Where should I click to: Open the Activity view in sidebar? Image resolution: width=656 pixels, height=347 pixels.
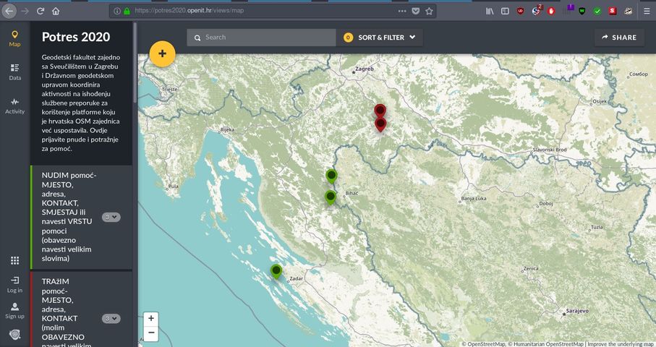[x=14, y=106]
